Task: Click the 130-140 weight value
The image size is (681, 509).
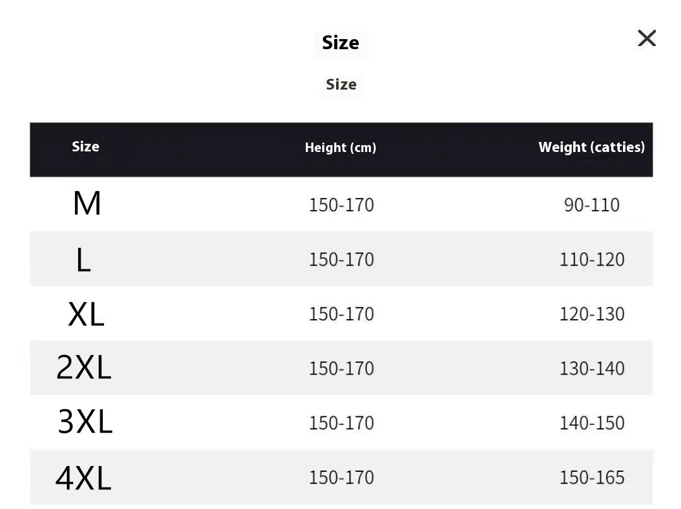Action: coord(591,369)
